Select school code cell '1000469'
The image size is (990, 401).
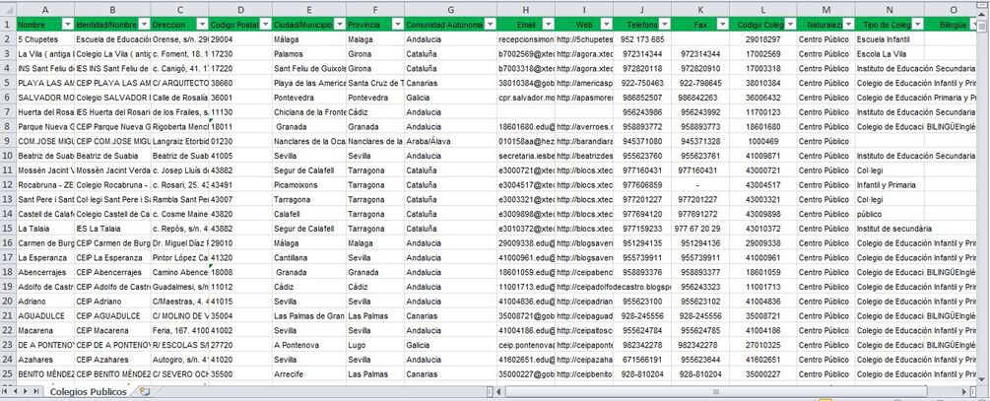point(762,141)
